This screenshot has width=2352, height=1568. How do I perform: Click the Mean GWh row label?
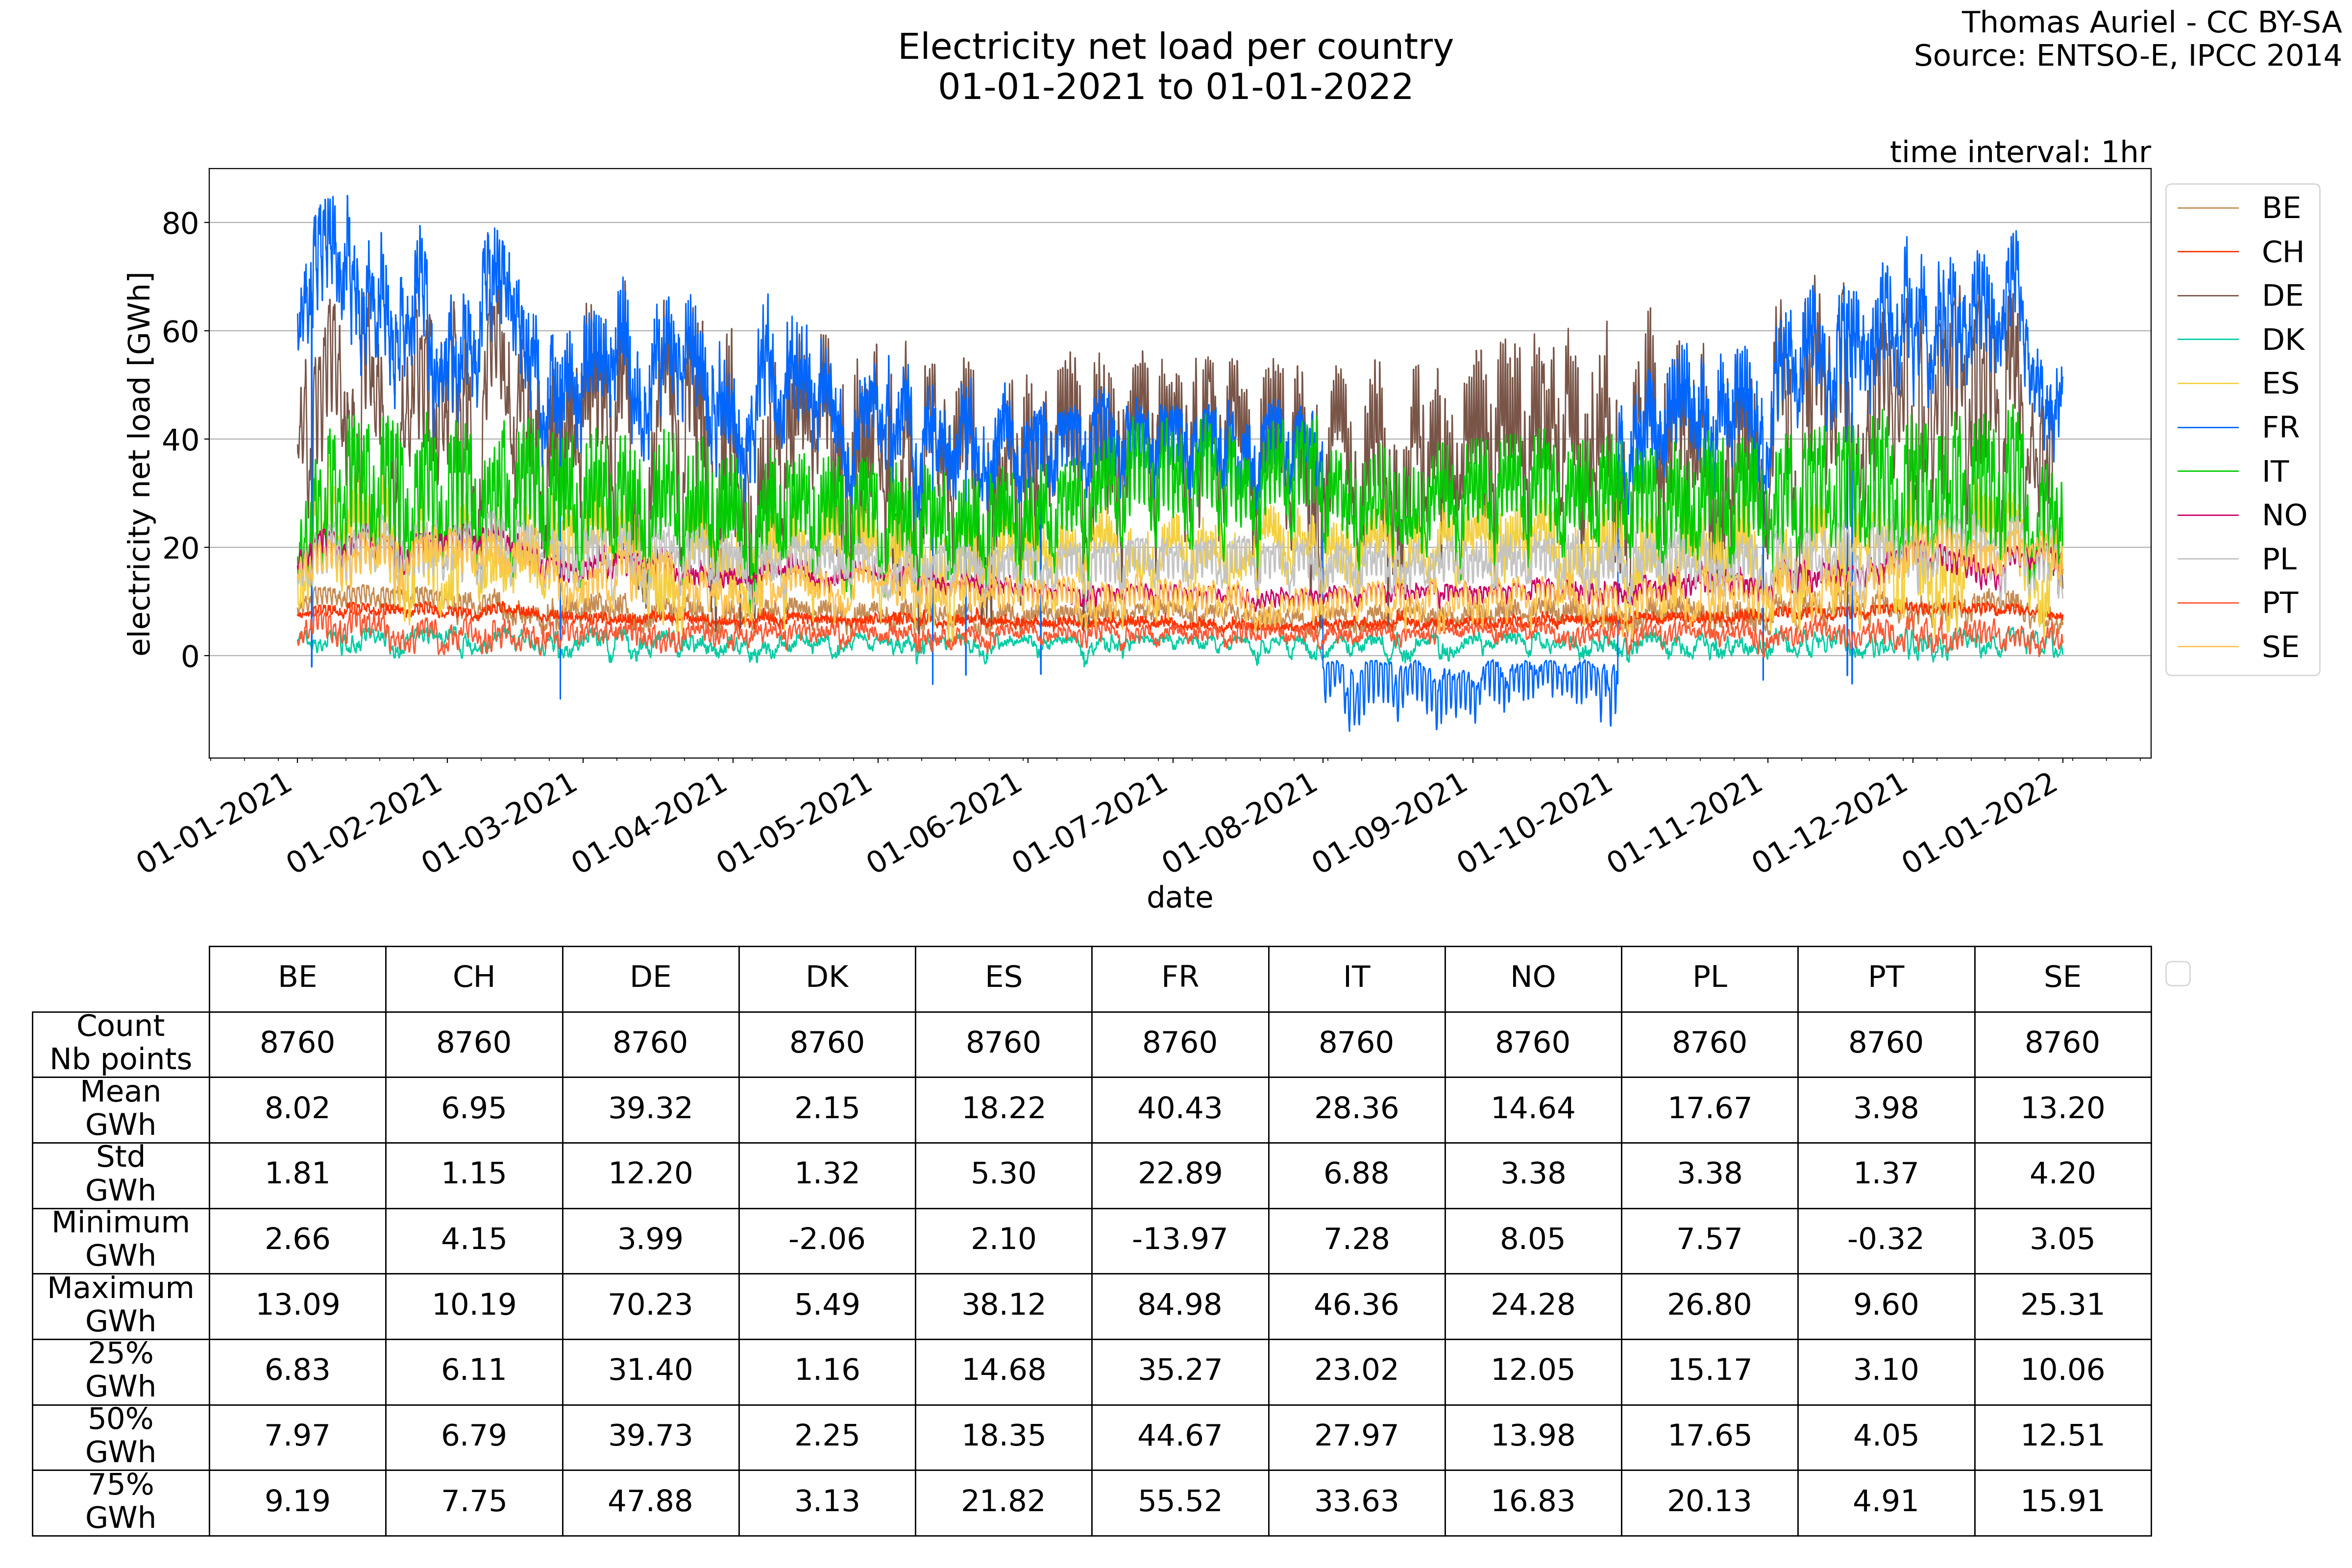point(120,1108)
